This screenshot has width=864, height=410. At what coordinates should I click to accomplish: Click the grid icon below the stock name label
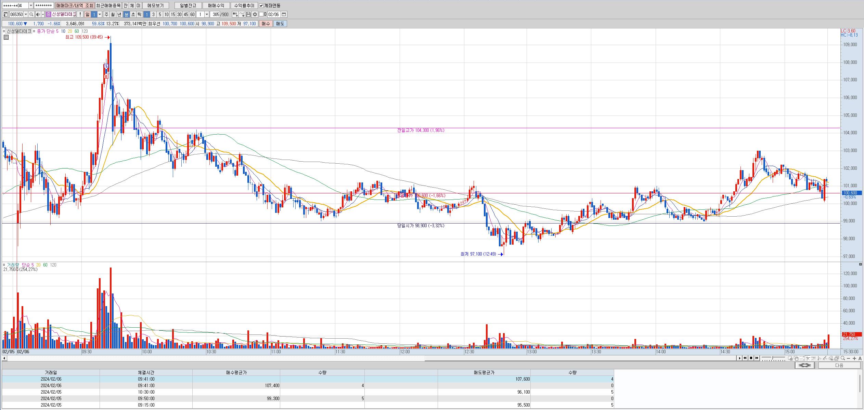[6, 37]
